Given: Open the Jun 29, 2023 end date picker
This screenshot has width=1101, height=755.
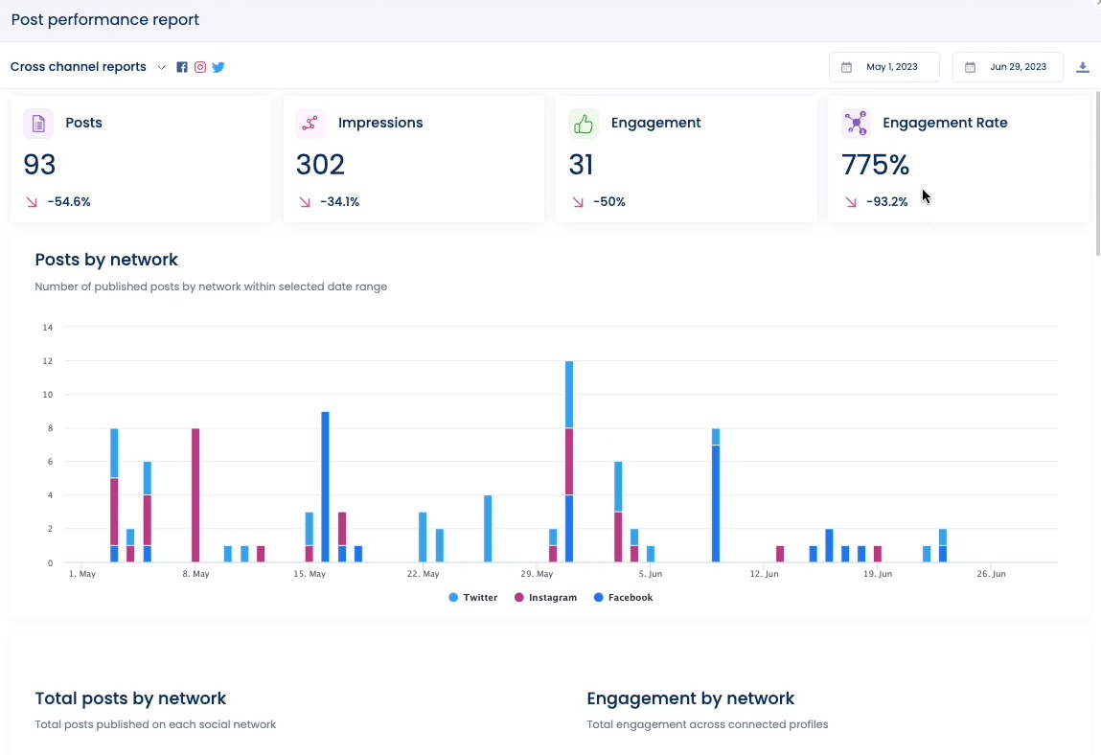Looking at the screenshot, I should pos(1007,67).
